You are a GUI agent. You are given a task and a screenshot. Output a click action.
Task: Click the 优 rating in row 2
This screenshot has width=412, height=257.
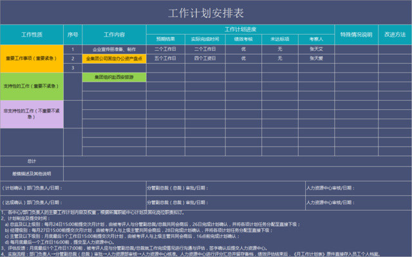point(243,58)
